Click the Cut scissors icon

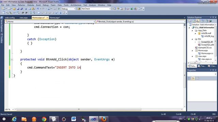[26, 9]
